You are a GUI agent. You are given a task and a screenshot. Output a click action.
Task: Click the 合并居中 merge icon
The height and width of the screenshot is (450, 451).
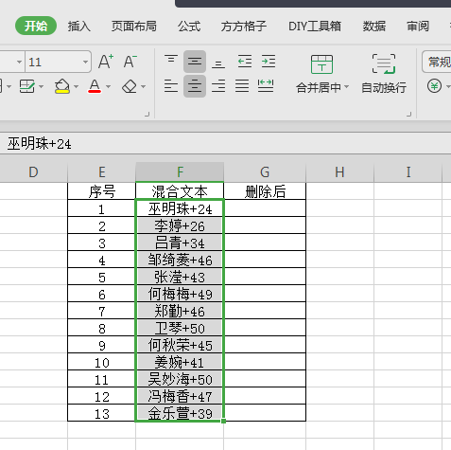[321, 64]
